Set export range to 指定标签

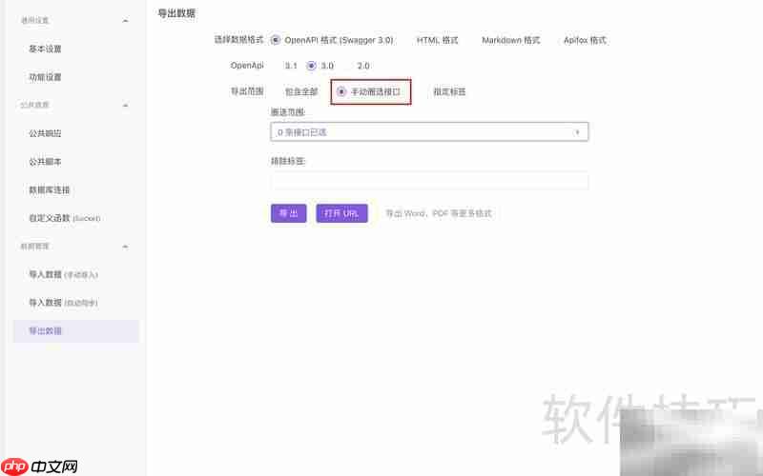pos(449,91)
